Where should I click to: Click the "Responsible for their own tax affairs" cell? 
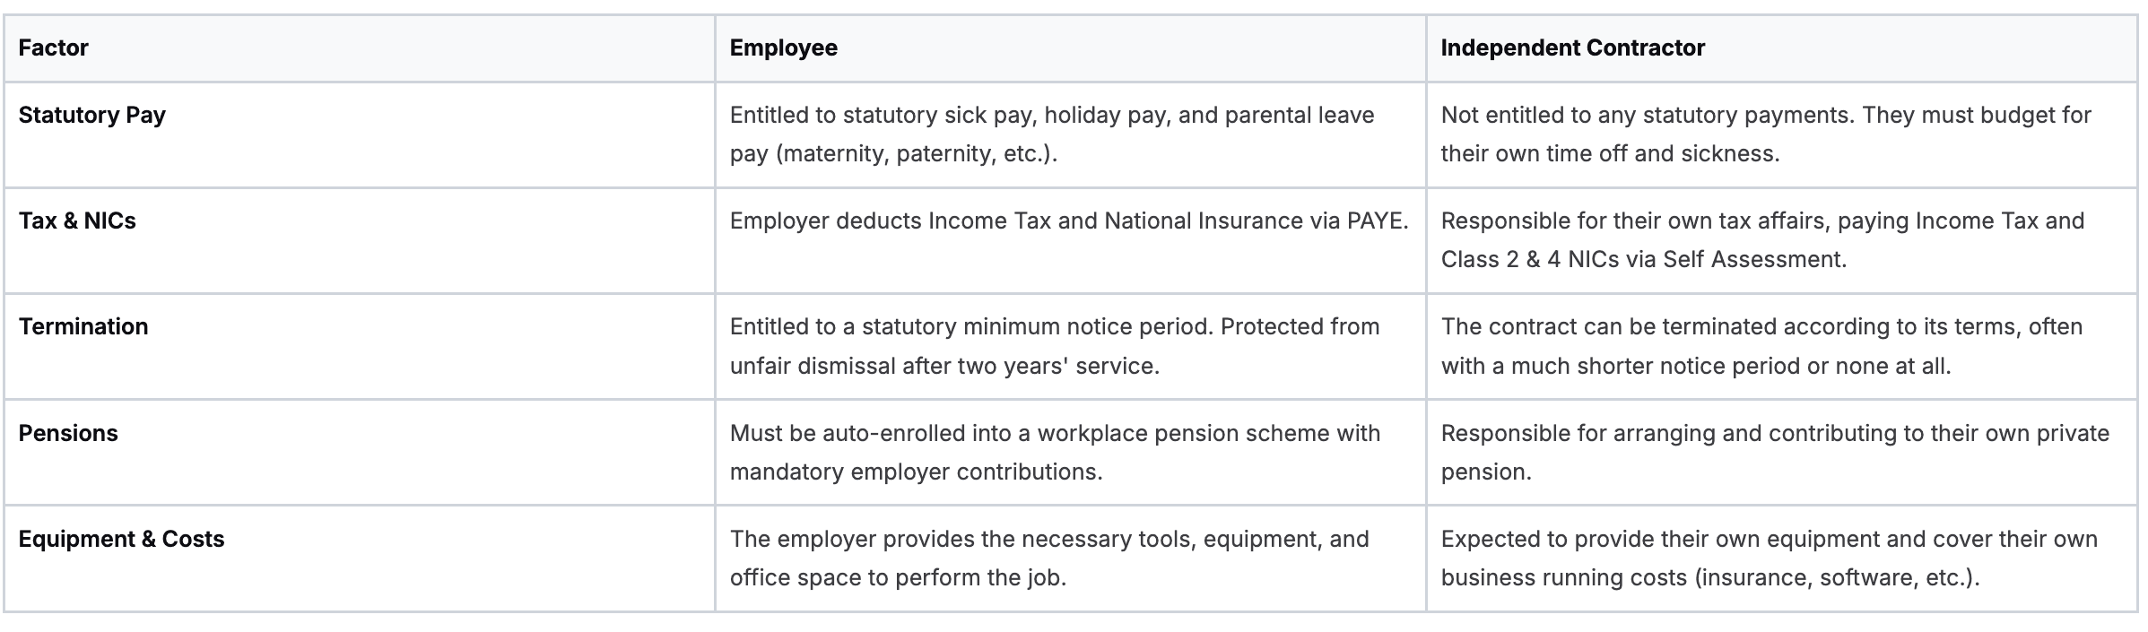coord(1761,240)
